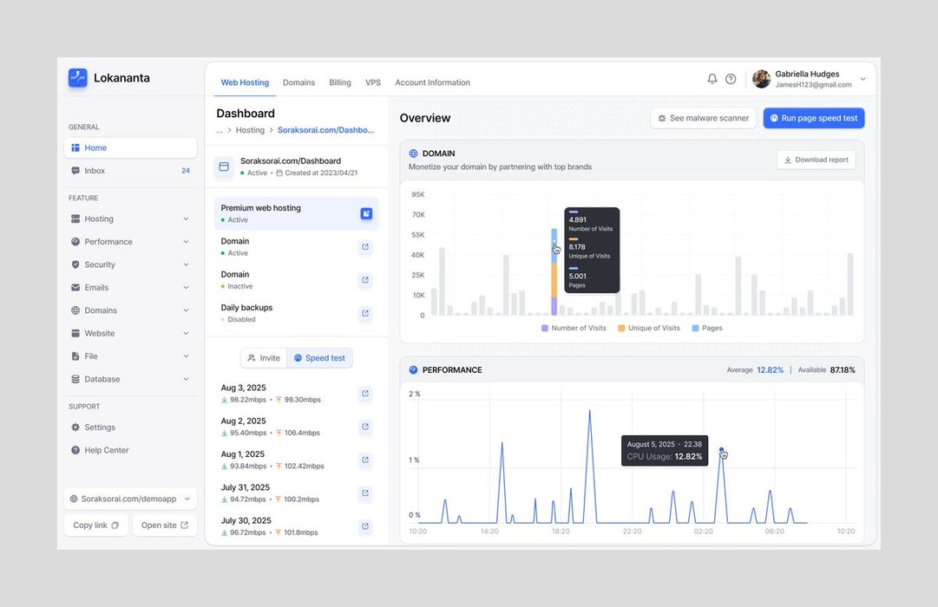
Task: Open the Aug 3, 2025 speed test result
Action: (x=365, y=394)
